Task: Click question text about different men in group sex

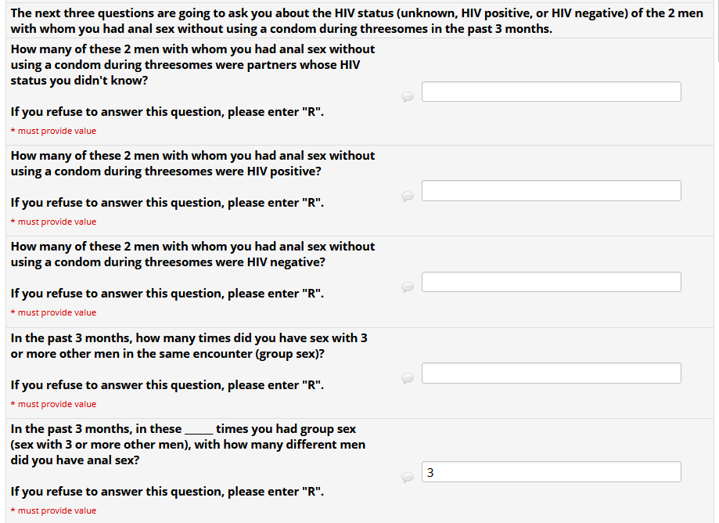Action: point(188,445)
